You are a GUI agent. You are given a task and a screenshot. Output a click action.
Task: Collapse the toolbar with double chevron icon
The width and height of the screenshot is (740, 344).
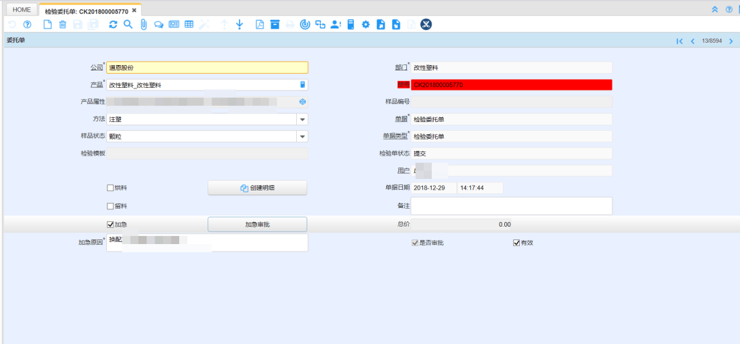[714, 9]
